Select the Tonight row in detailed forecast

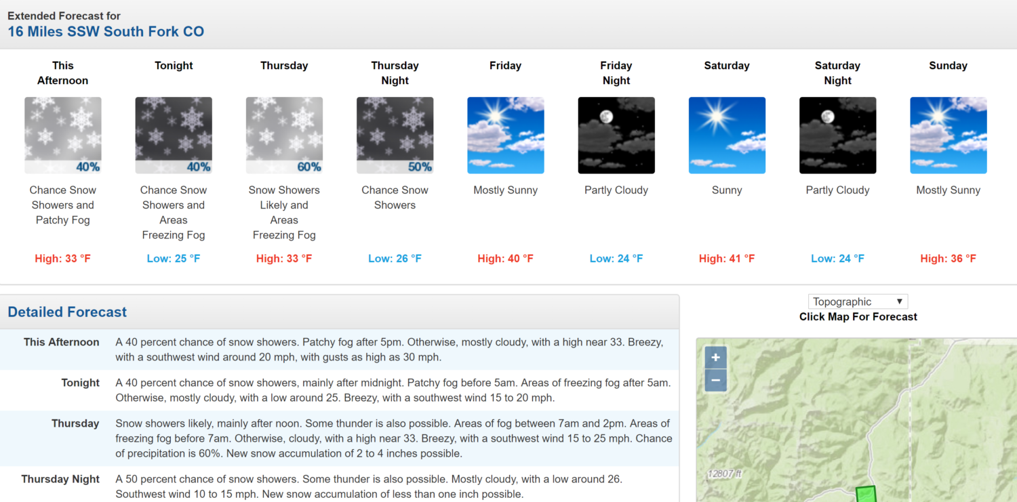point(339,390)
